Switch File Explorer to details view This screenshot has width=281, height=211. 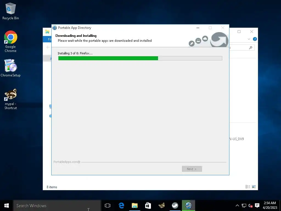[248, 187]
